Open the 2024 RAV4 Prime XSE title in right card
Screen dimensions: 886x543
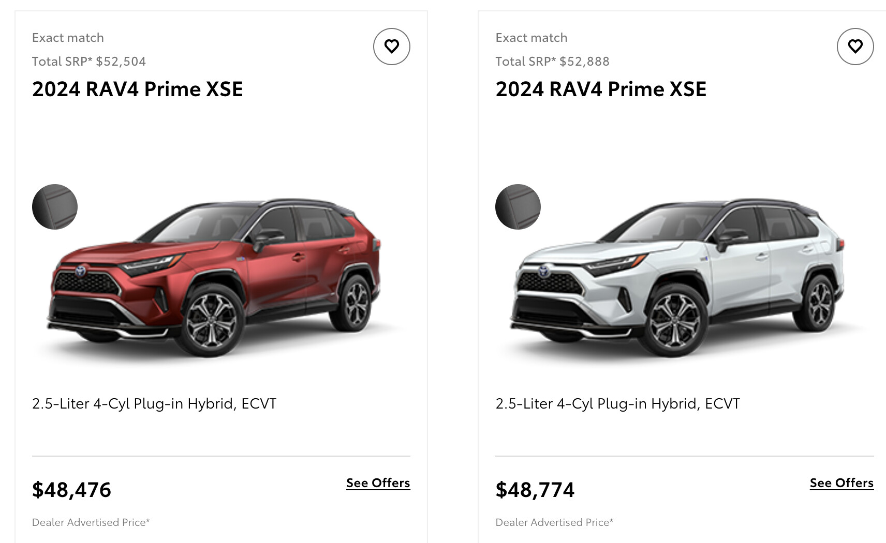pos(601,89)
